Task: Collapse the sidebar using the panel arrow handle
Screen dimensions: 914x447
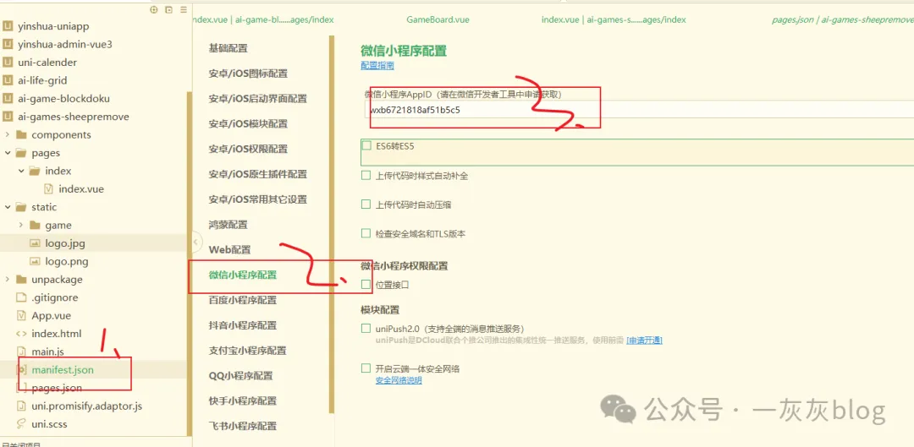Action: [196, 242]
